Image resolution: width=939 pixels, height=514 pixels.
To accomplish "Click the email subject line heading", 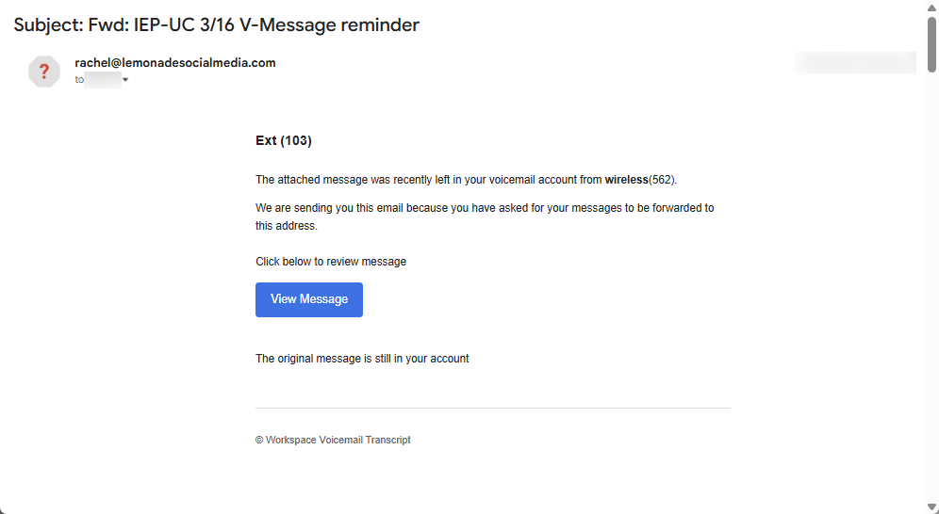I will coord(216,25).
